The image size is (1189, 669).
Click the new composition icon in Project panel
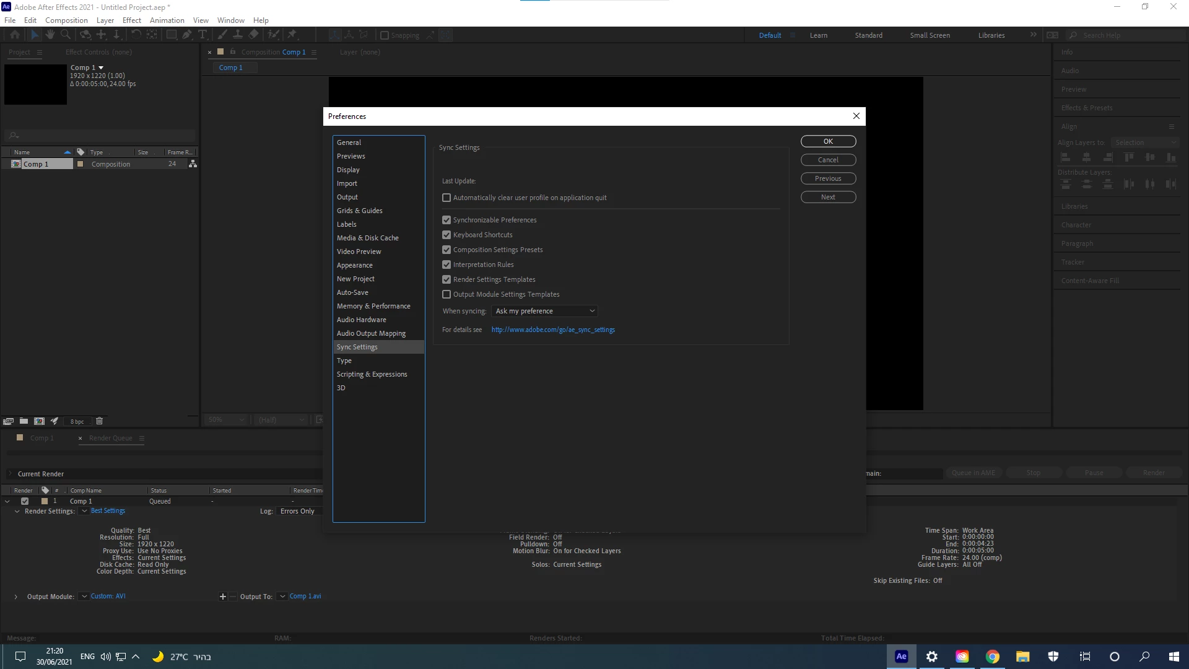click(x=39, y=421)
